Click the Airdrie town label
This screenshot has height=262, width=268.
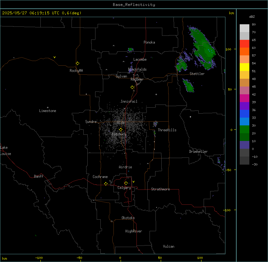point(125,167)
